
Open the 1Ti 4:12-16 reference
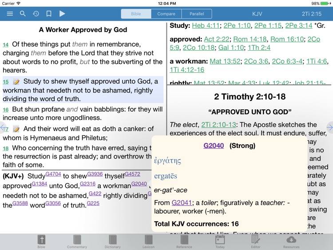coord(187,70)
